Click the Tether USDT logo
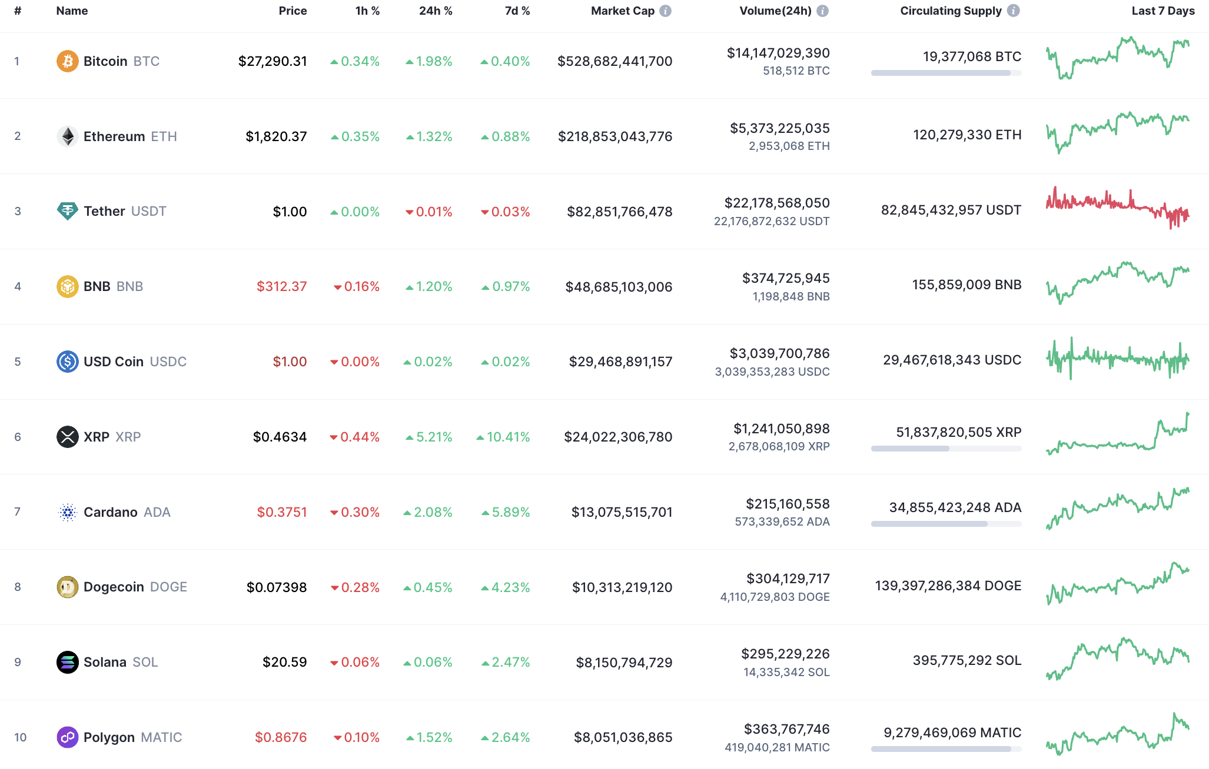 pos(68,211)
